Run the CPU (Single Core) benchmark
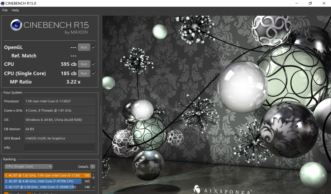This screenshot has width=331, height=194. [x=84, y=73]
